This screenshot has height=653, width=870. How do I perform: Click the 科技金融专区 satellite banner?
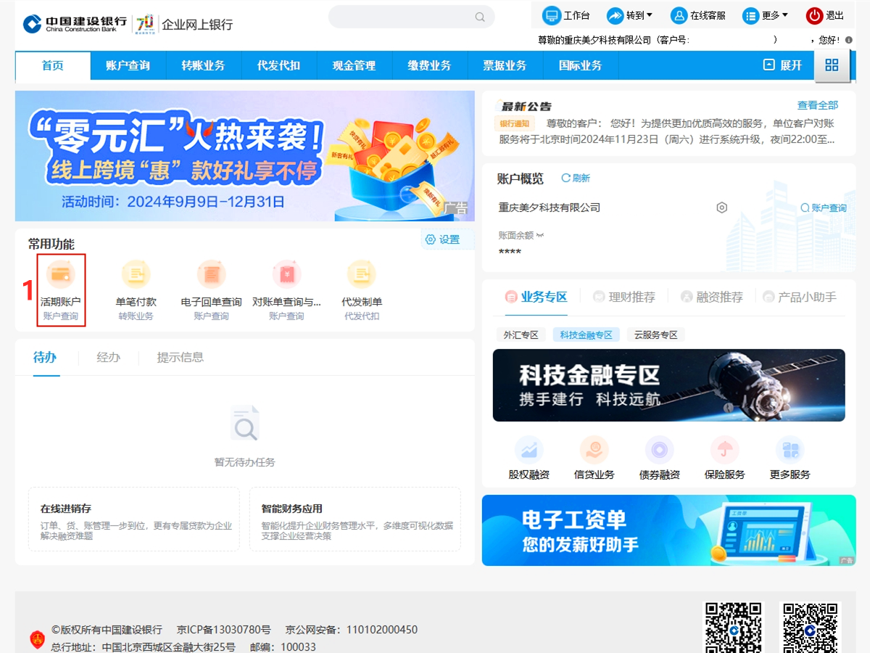pyautogui.click(x=668, y=385)
